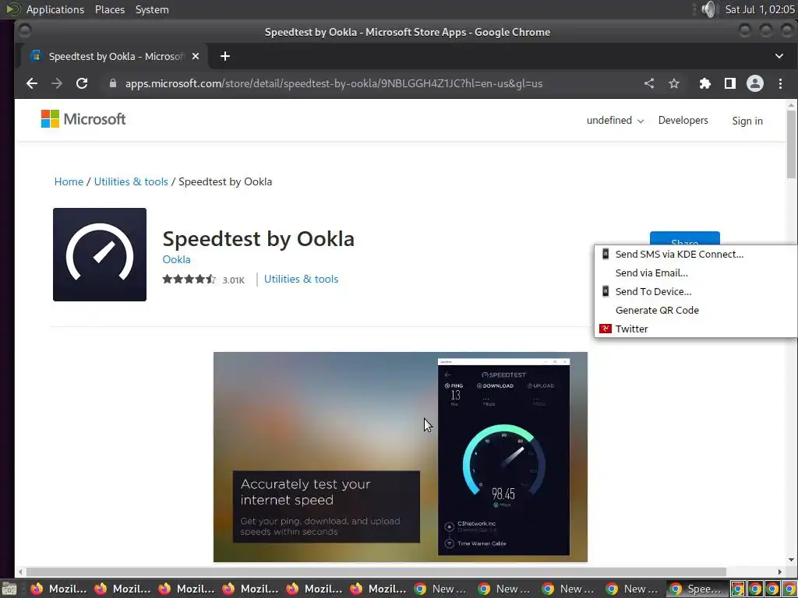The width and height of the screenshot is (798, 598).
Task: Bookmark this page with the star icon
Action: click(x=674, y=83)
